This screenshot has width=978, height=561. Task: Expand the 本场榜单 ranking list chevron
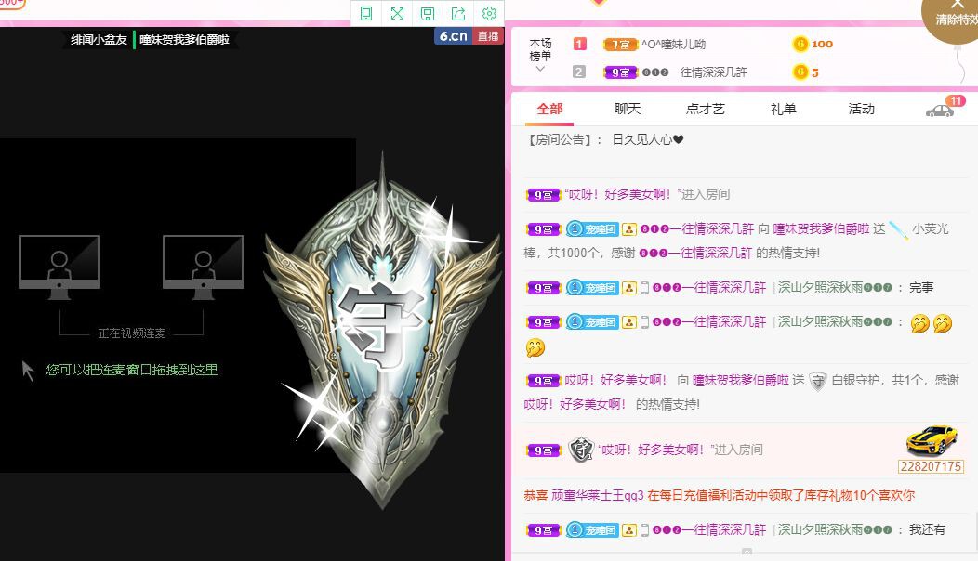coord(540,69)
